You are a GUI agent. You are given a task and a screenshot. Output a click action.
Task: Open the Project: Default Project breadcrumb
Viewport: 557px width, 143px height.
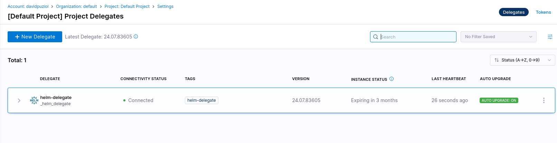point(127,7)
